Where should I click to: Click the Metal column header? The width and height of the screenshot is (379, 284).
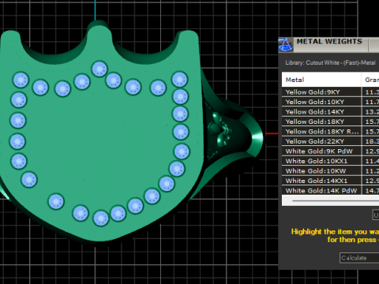[321, 80]
